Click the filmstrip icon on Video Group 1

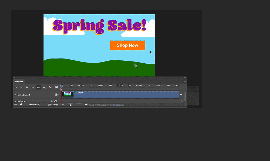point(55,94)
